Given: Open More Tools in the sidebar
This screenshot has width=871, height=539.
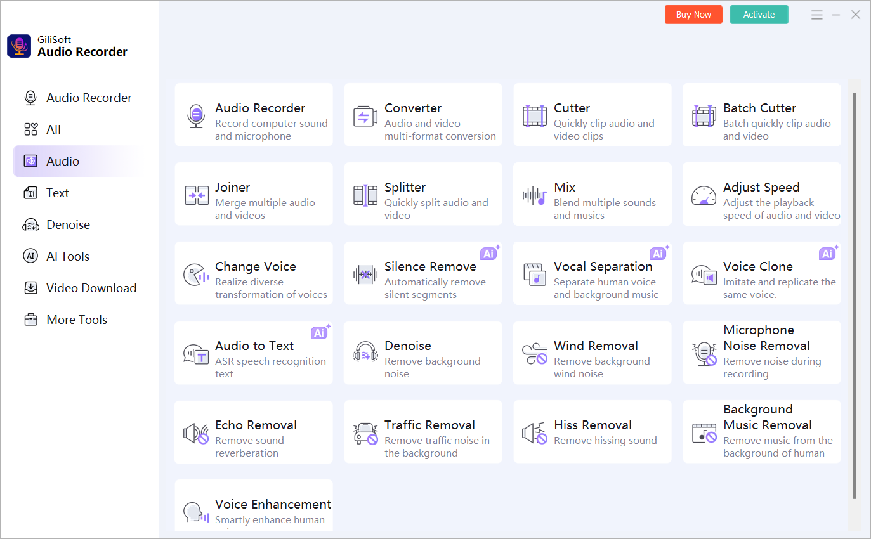Looking at the screenshot, I should click(x=77, y=320).
